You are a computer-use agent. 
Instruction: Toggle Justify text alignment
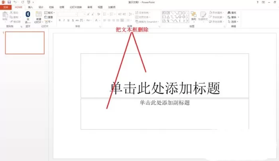(x=118, y=20)
